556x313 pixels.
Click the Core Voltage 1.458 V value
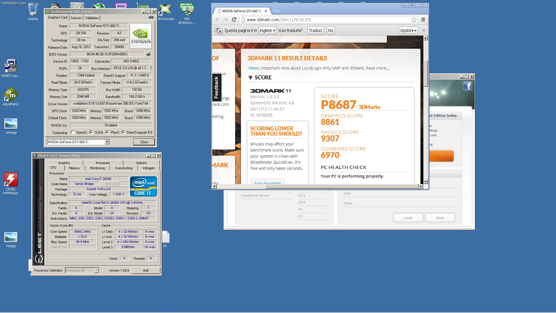click(118, 194)
